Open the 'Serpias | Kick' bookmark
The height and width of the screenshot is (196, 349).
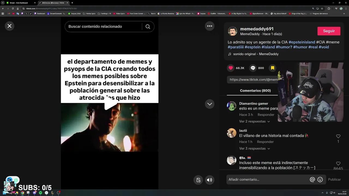pyautogui.click(x=74, y=13)
